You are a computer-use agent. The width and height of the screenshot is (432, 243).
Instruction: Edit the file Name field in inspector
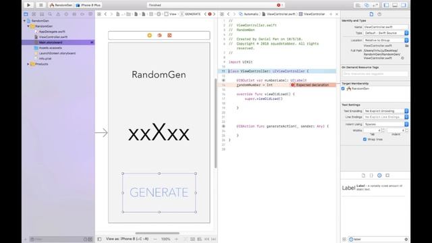click(x=385, y=27)
